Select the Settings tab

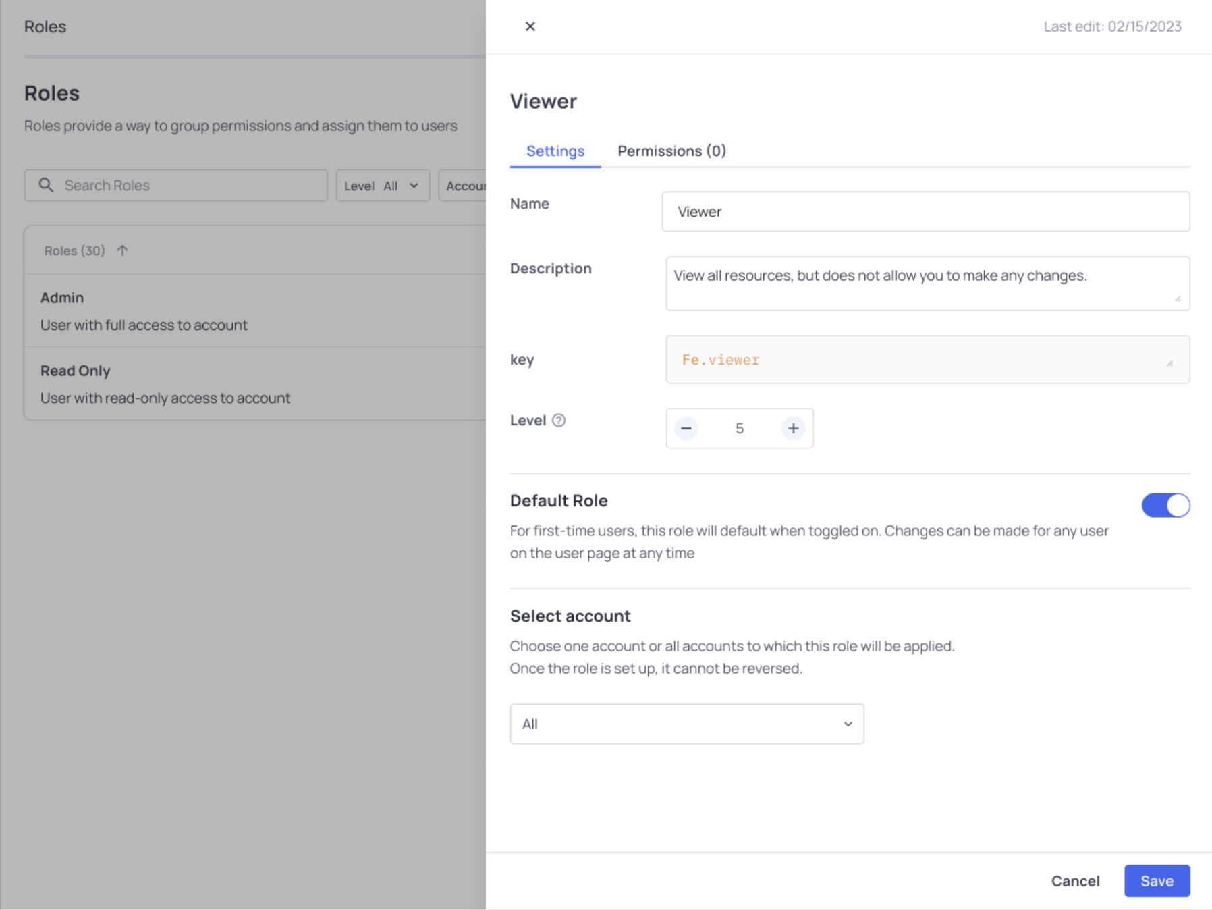(555, 151)
